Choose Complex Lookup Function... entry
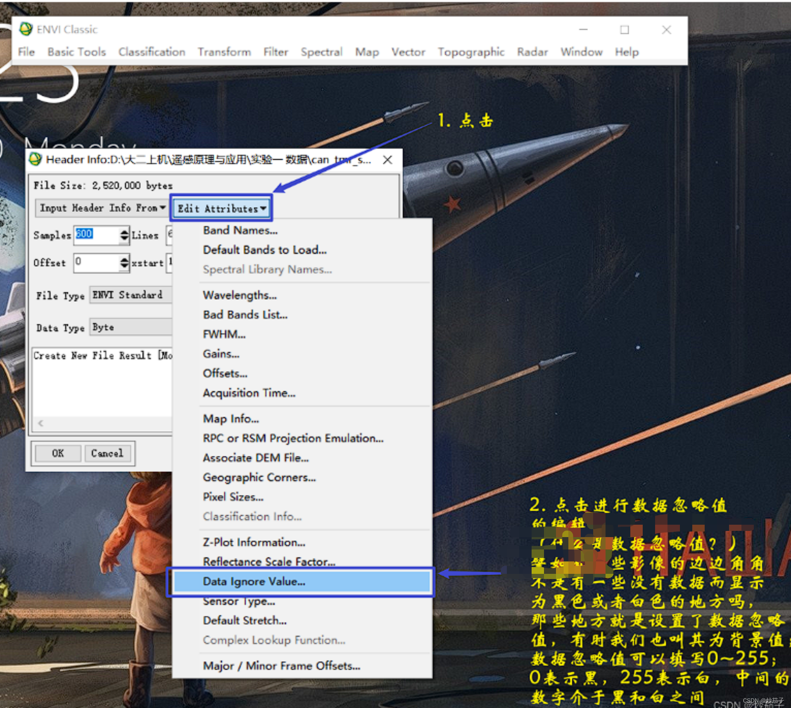Screen dimensions: 791x708 pos(273,640)
